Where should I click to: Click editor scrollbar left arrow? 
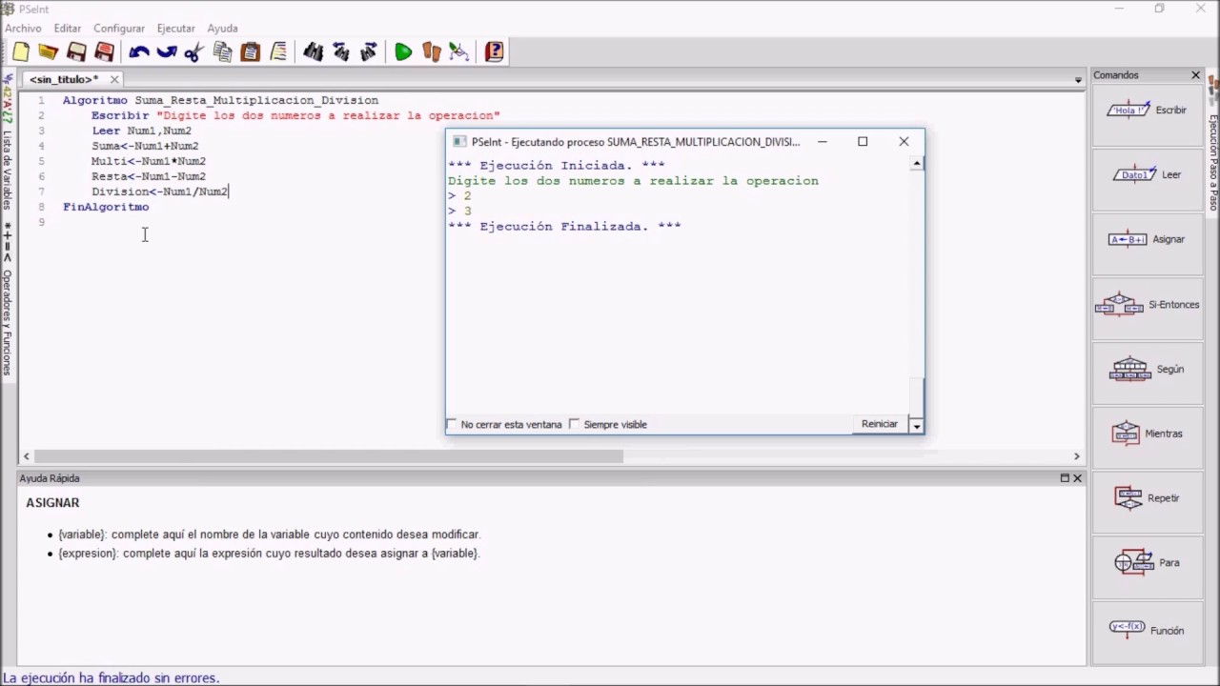click(x=26, y=456)
